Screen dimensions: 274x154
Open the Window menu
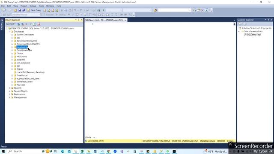click(50, 6)
